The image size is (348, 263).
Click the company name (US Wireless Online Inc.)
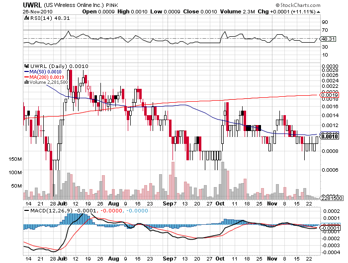(x=74, y=5)
